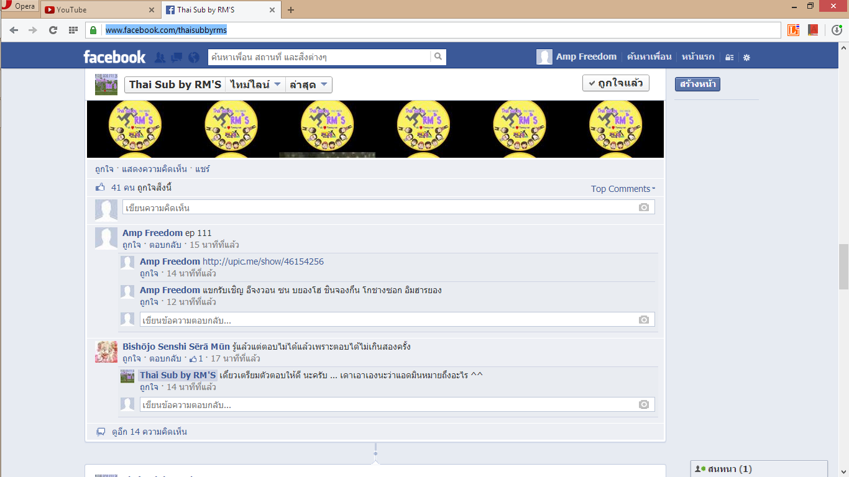This screenshot has width=849, height=477.
Task: Click the ค้นหาเพื่อน link
Action: pyautogui.click(x=649, y=57)
